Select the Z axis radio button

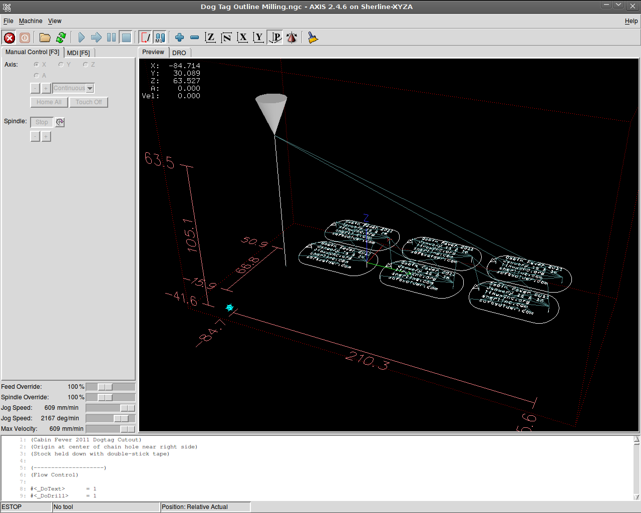tap(86, 65)
